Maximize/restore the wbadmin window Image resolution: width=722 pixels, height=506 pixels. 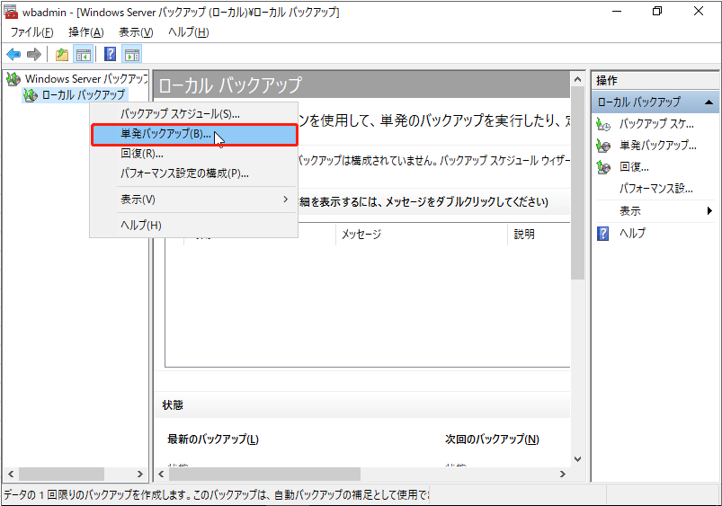pyautogui.click(x=657, y=11)
